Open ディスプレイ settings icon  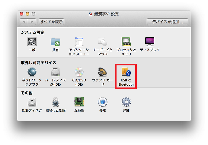pyautogui.click(x=149, y=42)
